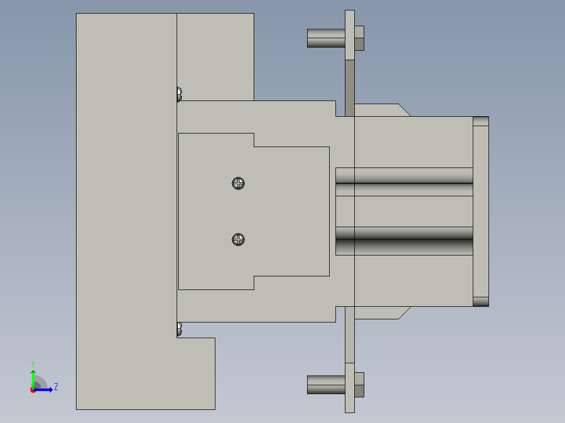Pick the bottom threaded stud on the right
Image resolution: width=565 pixels, height=423 pixels.
pyautogui.click(x=326, y=385)
